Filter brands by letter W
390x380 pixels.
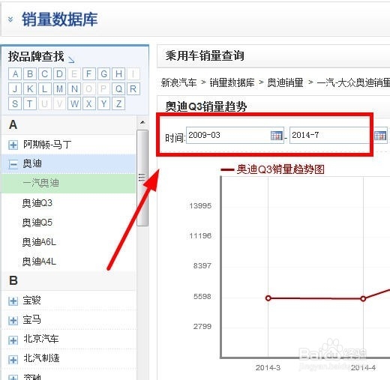tap(74, 103)
